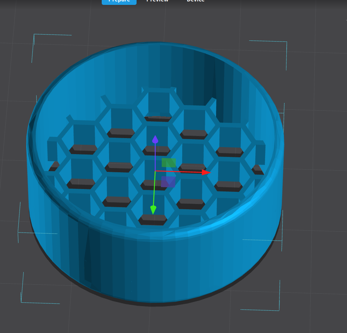Switch to the Prepare tab
This screenshot has width=347, height=333.
tap(119, 1)
